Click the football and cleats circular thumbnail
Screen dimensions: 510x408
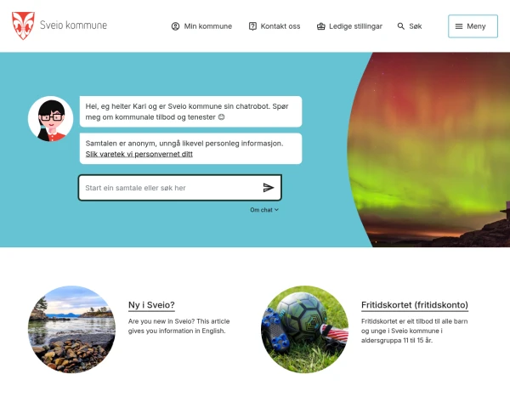coord(305,329)
